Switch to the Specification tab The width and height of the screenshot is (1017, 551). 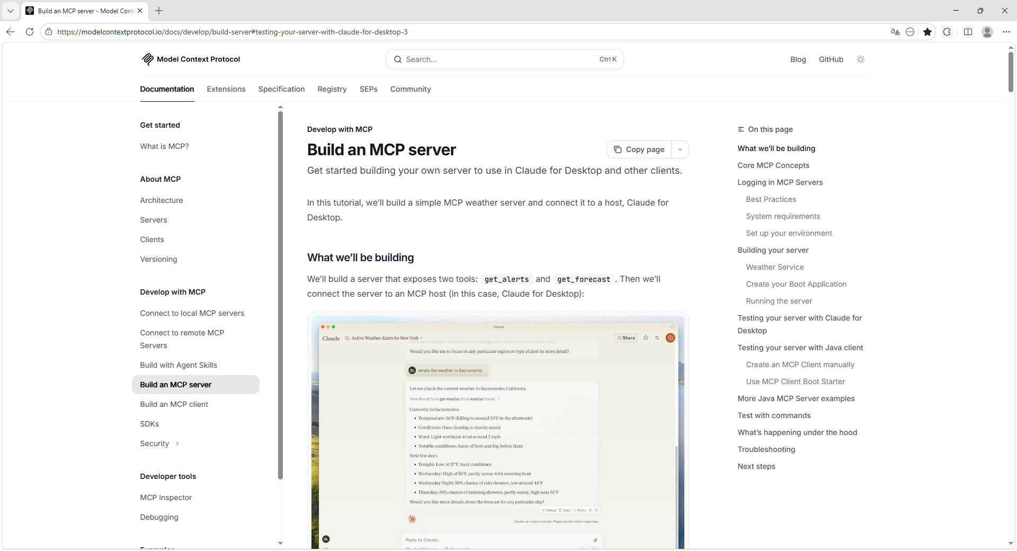[281, 89]
